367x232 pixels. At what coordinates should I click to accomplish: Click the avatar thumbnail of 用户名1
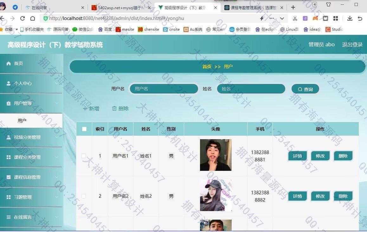pyautogui.click(x=216, y=155)
